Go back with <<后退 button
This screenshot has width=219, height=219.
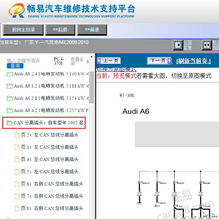(60, 30)
